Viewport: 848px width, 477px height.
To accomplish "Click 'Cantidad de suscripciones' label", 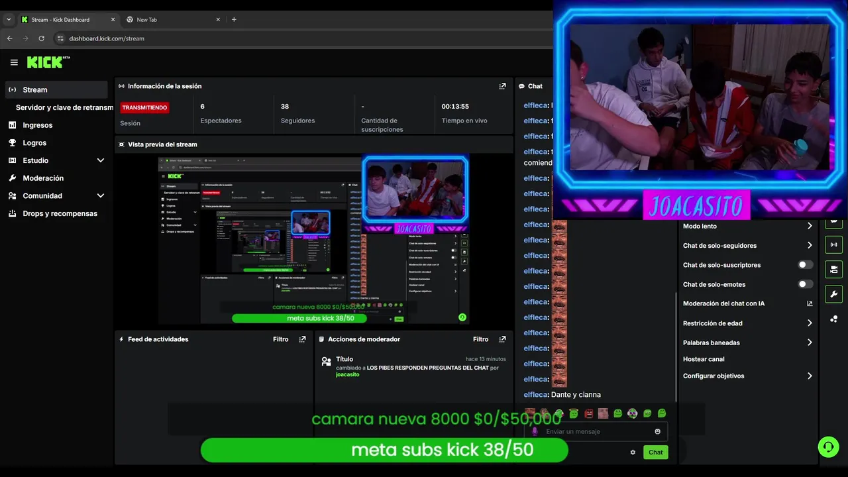I will coord(382,125).
